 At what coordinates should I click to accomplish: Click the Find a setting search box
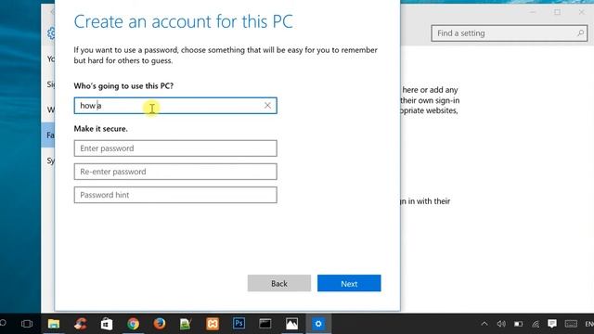click(x=510, y=33)
